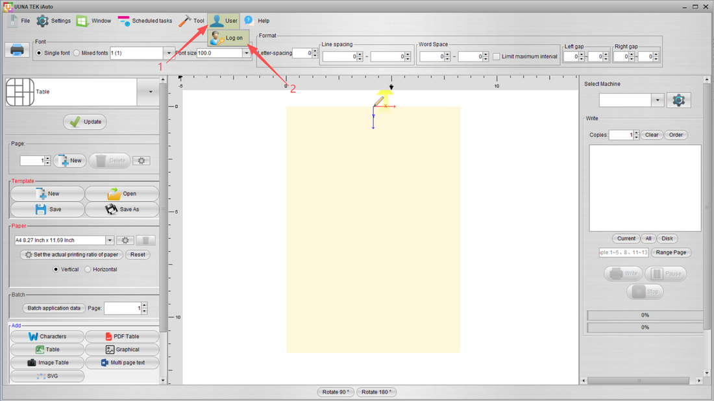Select Log on in the User menu

click(x=228, y=38)
